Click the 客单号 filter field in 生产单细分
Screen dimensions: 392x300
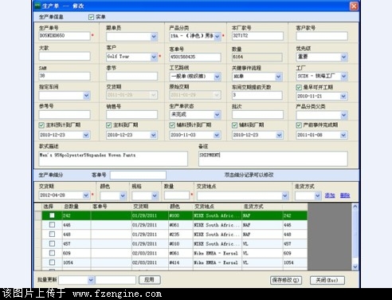click(138, 175)
